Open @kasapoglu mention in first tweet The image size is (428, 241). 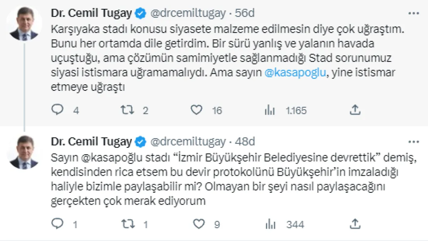point(295,72)
